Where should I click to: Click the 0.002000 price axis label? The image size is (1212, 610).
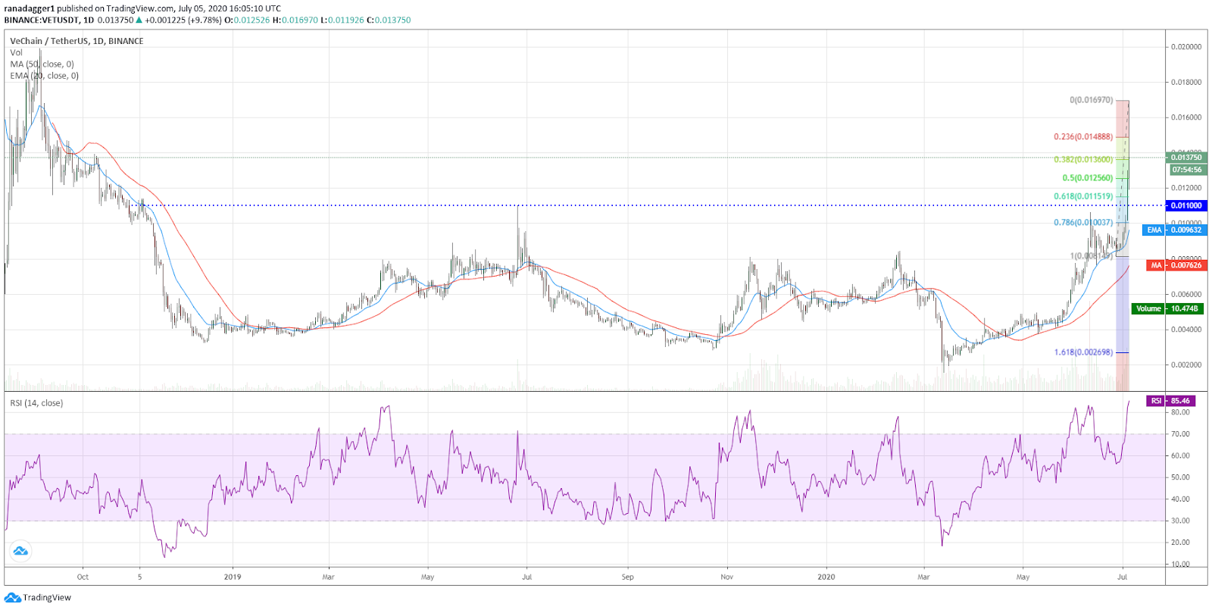[x=1186, y=364]
